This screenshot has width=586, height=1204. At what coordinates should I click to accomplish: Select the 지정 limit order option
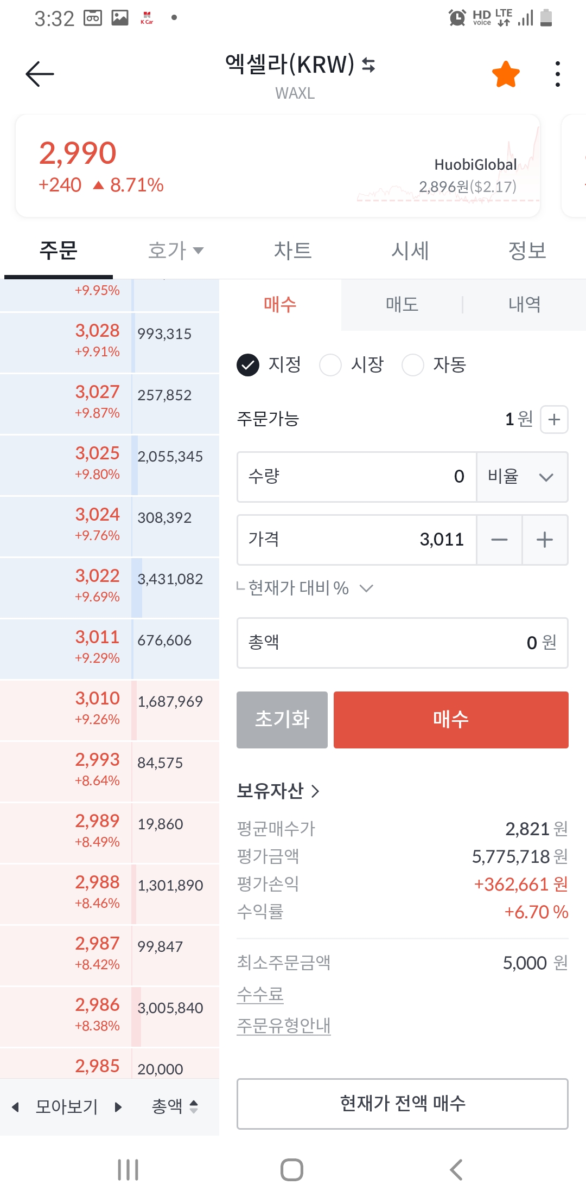pyautogui.click(x=249, y=365)
